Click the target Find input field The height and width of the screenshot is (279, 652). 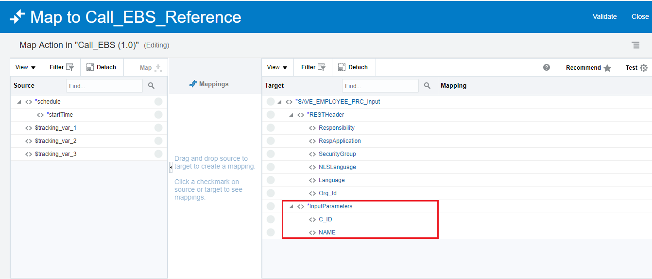[380, 86]
